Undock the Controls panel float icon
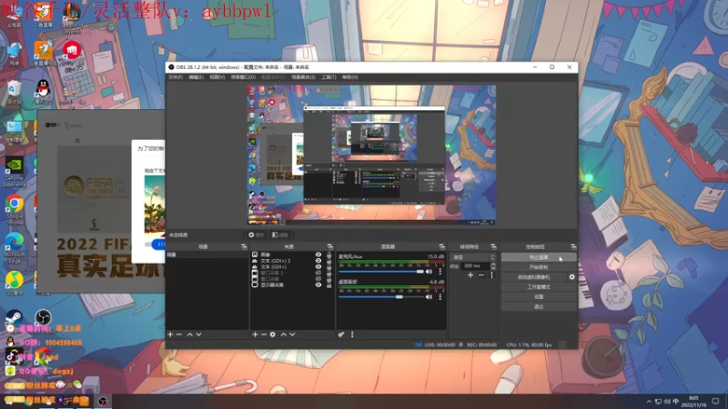The image size is (728, 409). pos(573,246)
